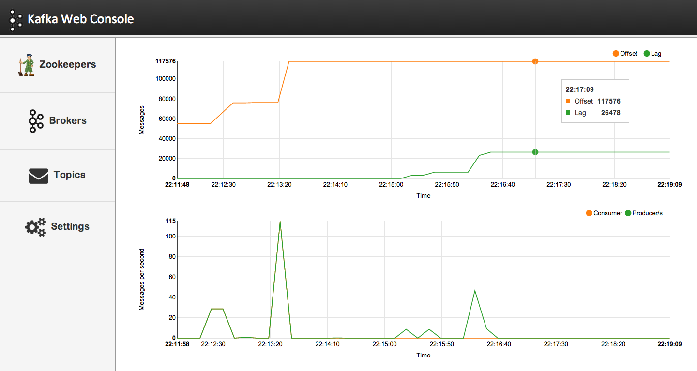Click the 22:15:00 tick label on upper chart
The image size is (697, 371).
391,184
